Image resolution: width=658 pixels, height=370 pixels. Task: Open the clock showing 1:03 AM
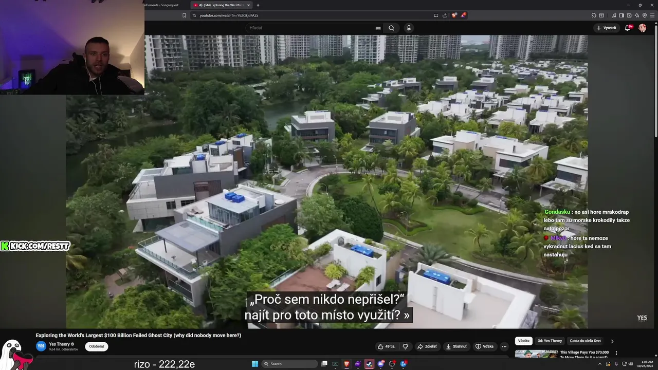(645, 364)
